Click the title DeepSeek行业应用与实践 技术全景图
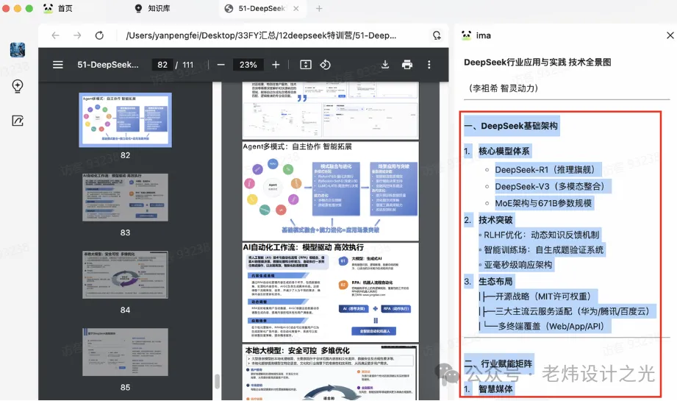This screenshot has width=677, height=401. tap(537, 63)
